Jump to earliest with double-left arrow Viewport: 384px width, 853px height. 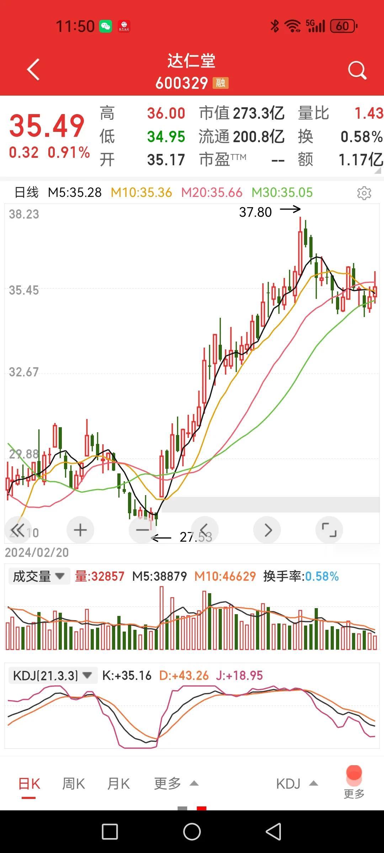coord(18,530)
